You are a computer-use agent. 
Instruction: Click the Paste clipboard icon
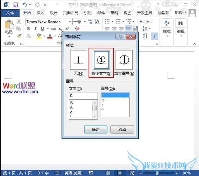[x=9, y=24]
